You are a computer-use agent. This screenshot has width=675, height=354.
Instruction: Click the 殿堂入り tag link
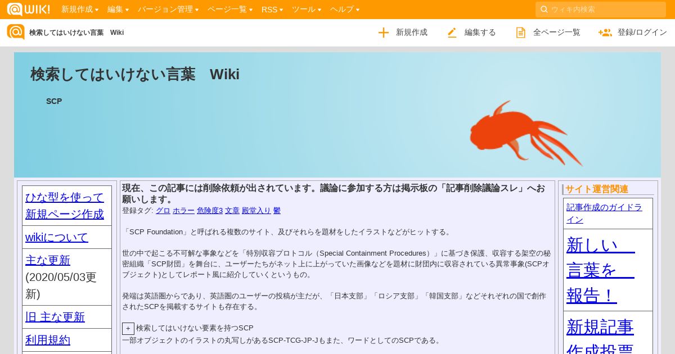click(256, 211)
